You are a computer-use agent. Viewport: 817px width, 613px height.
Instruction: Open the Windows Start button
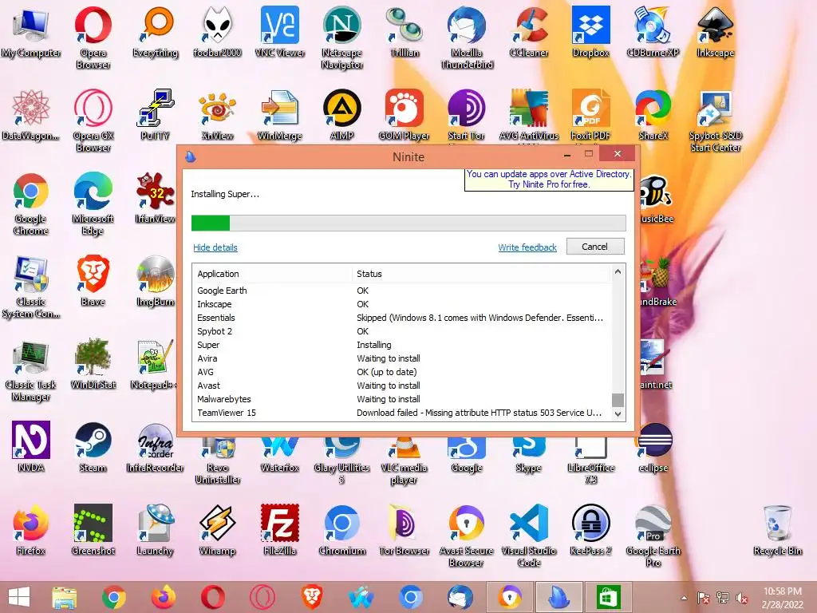click(x=19, y=597)
